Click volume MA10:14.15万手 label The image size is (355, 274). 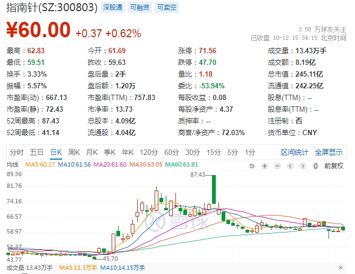[122, 268]
